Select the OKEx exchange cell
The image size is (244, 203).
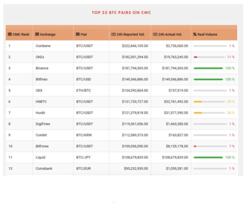[x=53, y=57]
